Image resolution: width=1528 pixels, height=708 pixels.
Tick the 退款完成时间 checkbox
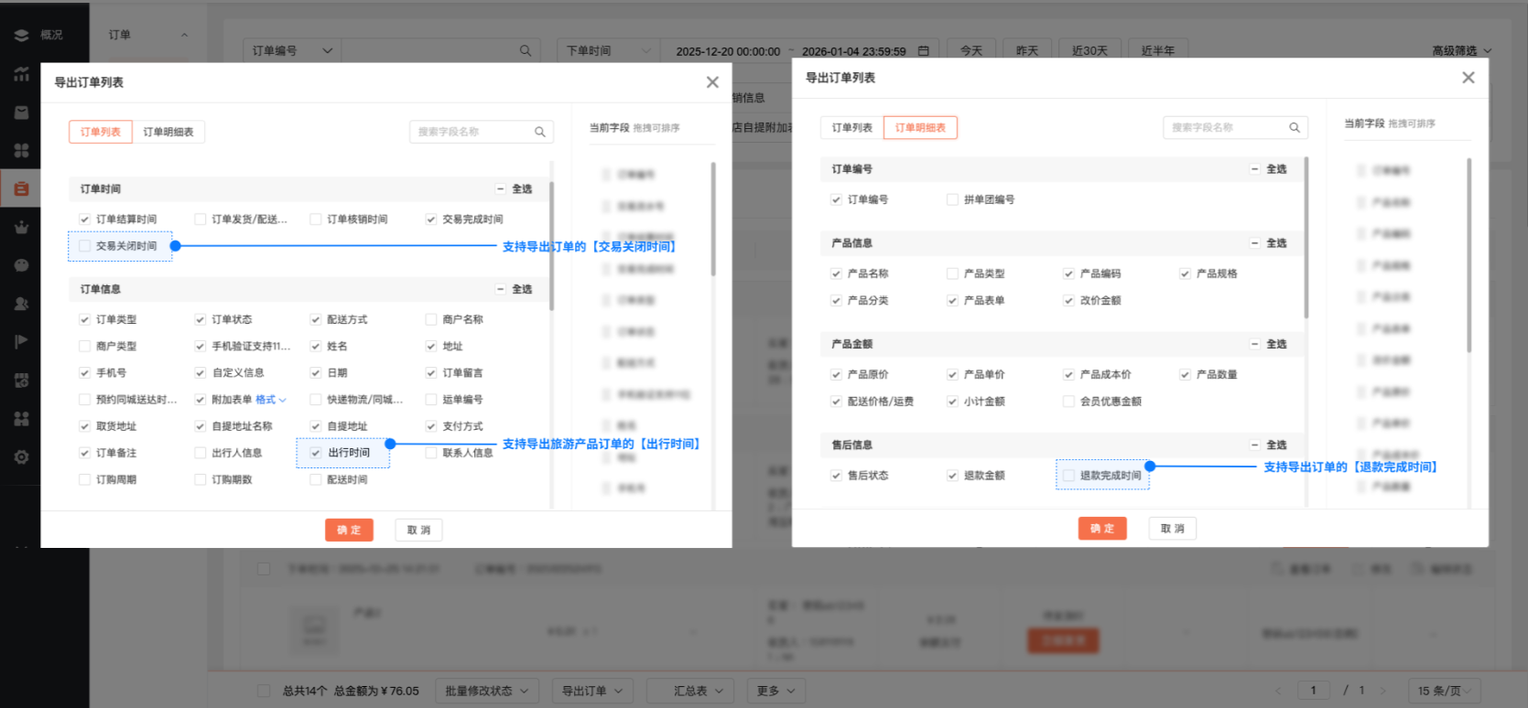tap(1068, 476)
